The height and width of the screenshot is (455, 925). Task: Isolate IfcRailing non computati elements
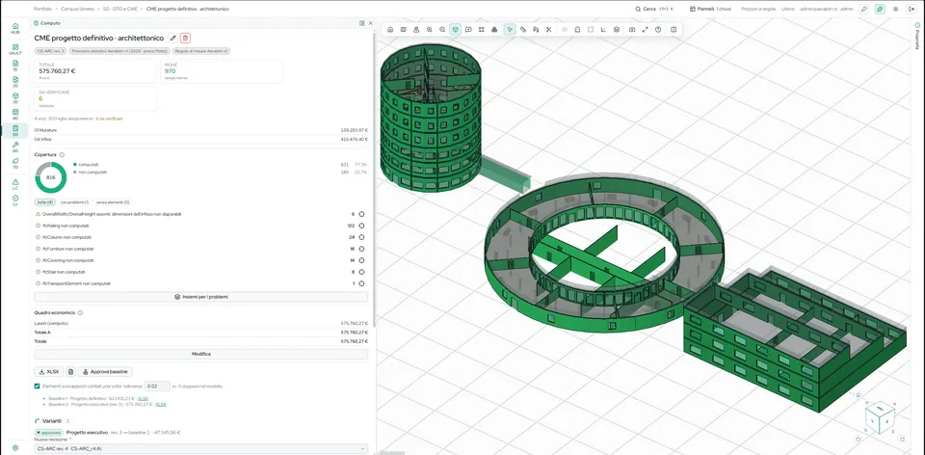tap(361, 226)
